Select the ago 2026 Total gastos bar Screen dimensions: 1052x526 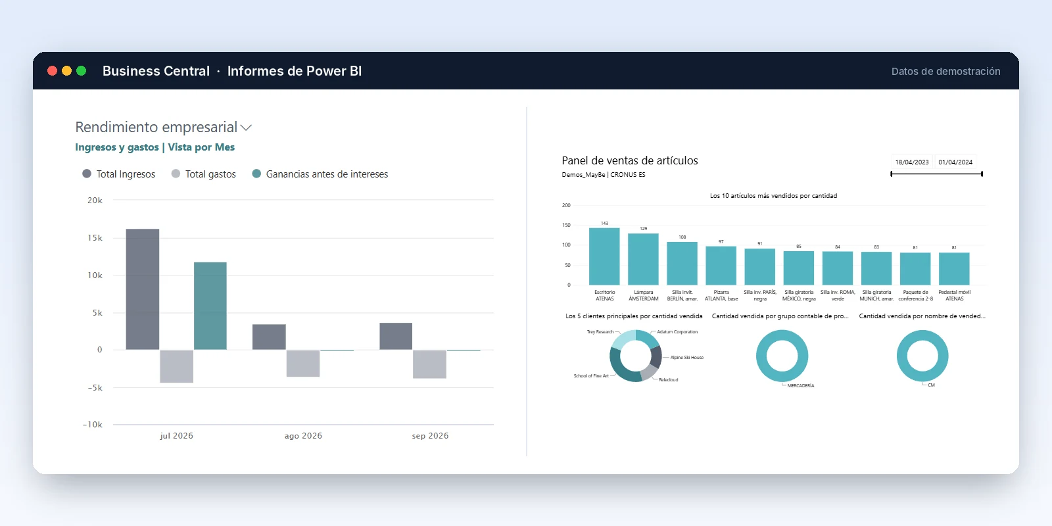pos(303,364)
